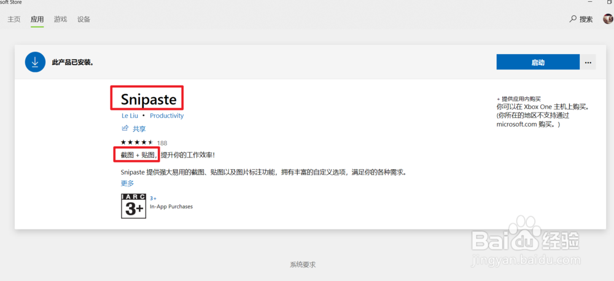Image resolution: width=614 pixels, height=281 pixels.
Task: Click the 提供应用内购买 notice
Action: tap(518, 99)
